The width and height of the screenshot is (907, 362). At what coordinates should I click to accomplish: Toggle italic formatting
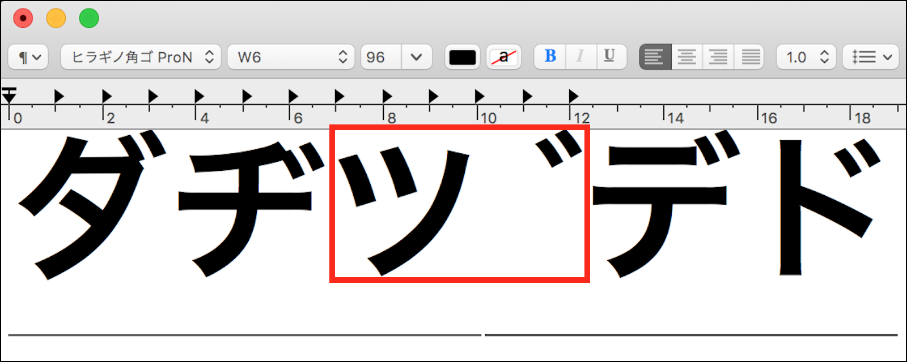(x=580, y=57)
